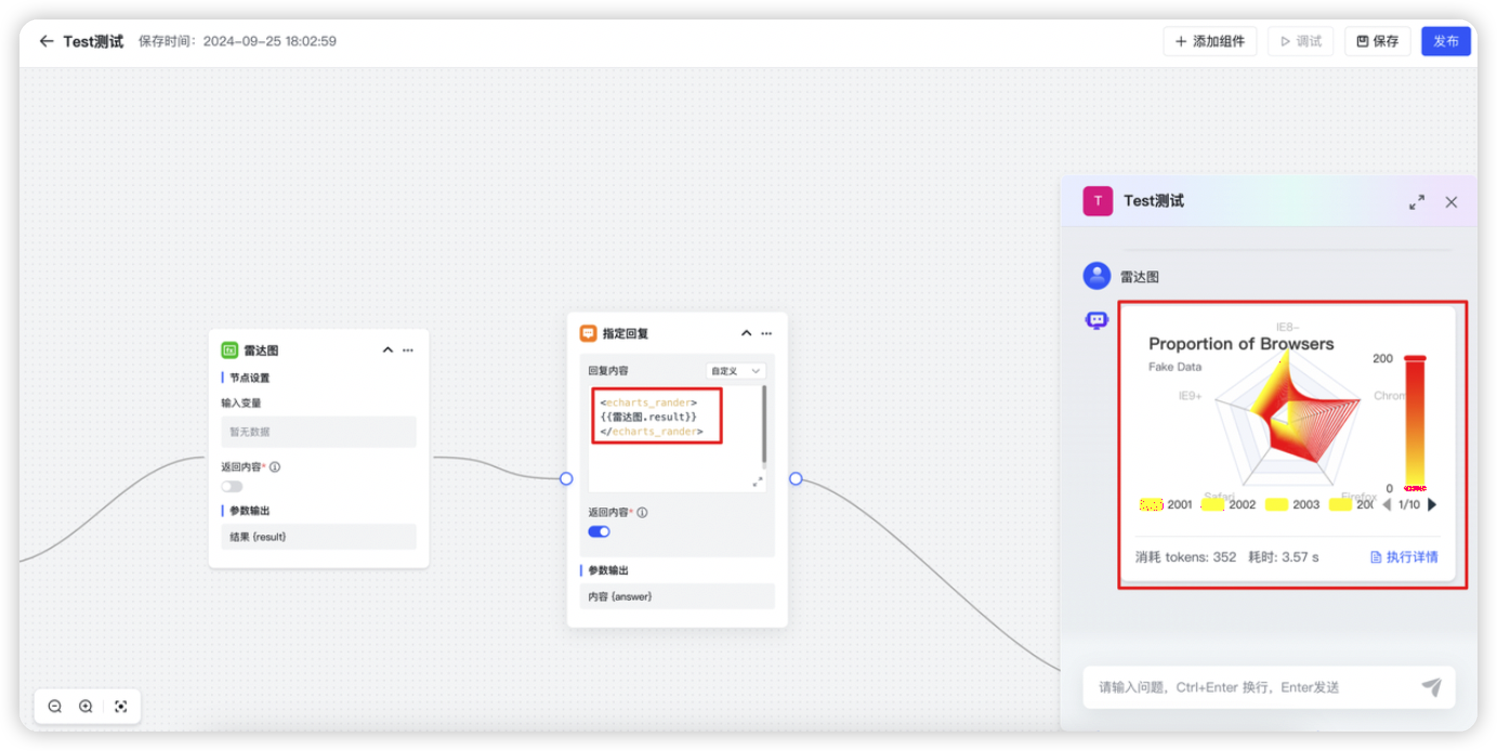Go to the next legend page
This screenshot has width=1497, height=751.
coord(1432,505)
